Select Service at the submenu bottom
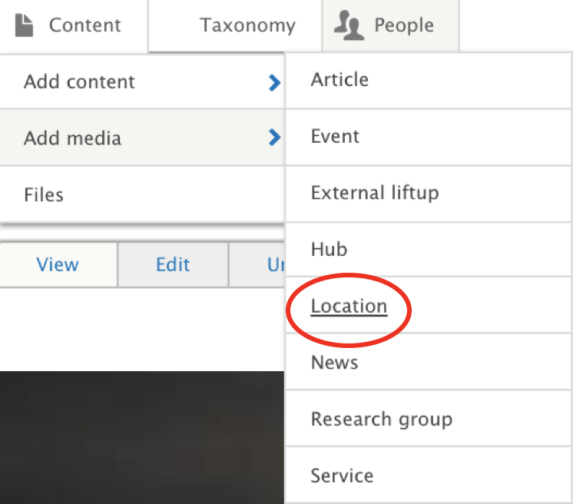The height and width of the screenshot is (504, 573). click(342, 476)
